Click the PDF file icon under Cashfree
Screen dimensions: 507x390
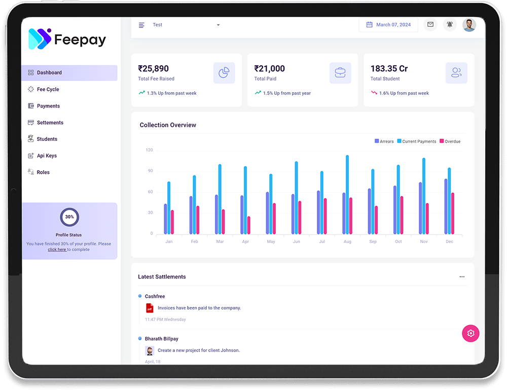150,308
